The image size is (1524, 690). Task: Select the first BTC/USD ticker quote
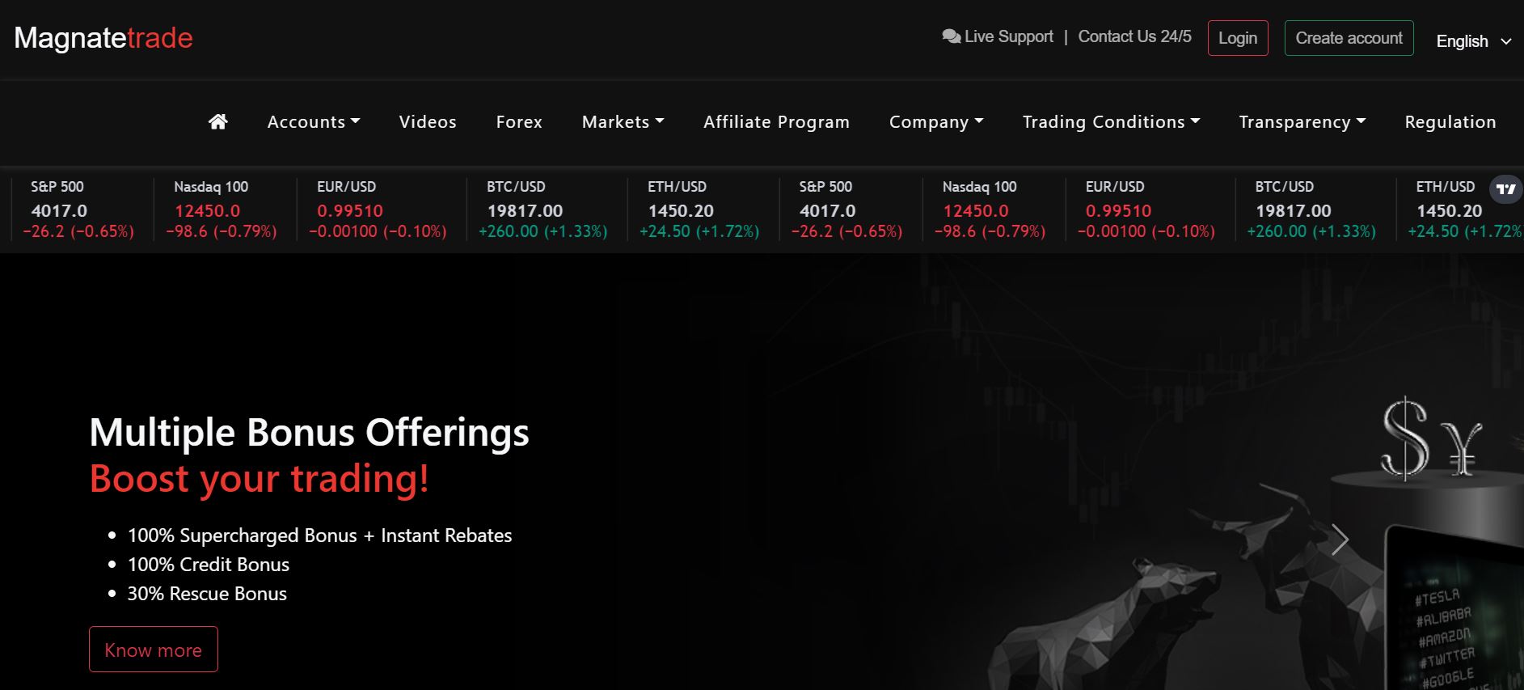coord(542,210)
